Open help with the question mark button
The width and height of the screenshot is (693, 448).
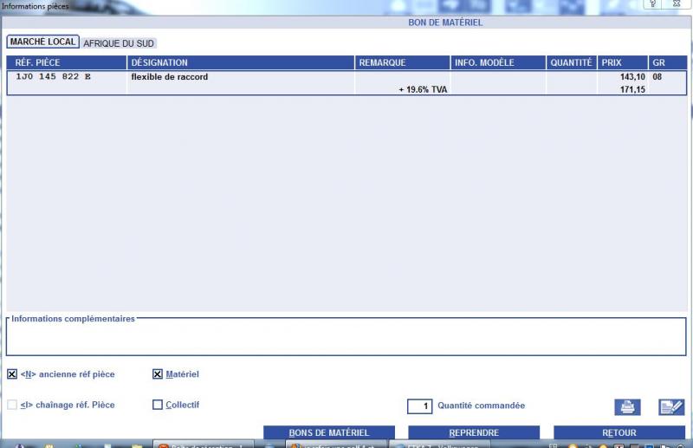(x=652, y=3)
